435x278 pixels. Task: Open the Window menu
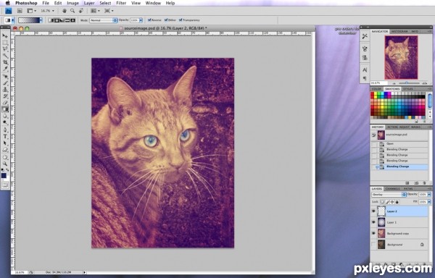[153, 3]
